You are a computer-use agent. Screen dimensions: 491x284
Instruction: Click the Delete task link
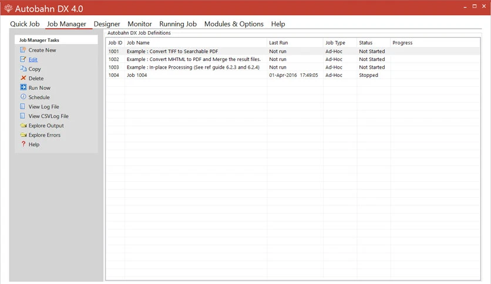coord(36,78)
